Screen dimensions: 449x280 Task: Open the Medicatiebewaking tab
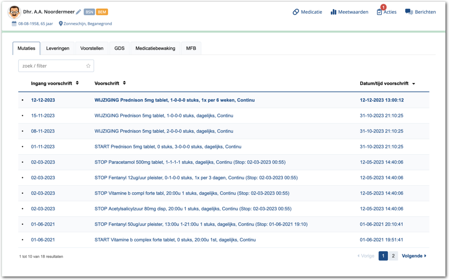pos(155,48)
